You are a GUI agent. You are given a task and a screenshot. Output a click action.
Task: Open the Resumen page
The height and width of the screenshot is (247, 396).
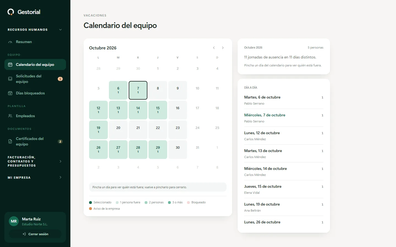[35, 42]
